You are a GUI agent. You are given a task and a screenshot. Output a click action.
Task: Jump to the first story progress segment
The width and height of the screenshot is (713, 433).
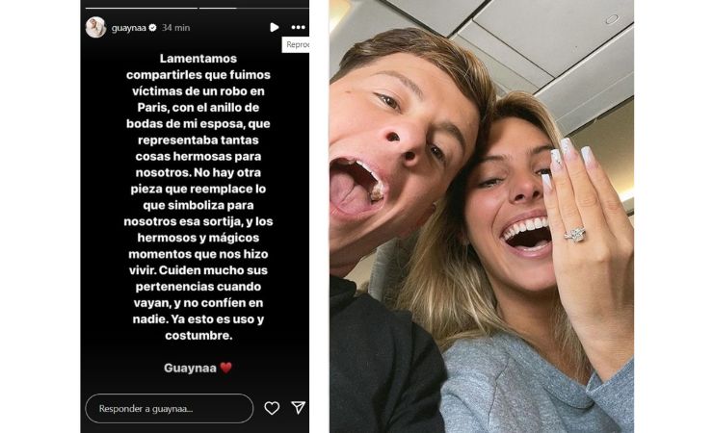142,8
